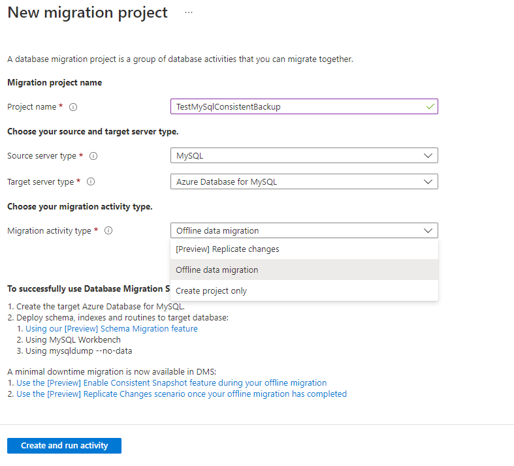The width and height of the screenshot is (514, 466).
Task: Click the Source server type chevron arrow
Action: click(x=428, y=155)
